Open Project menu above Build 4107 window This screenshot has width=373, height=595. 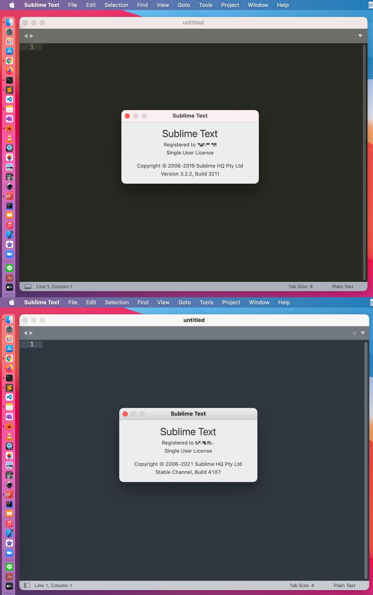click(231, 302)
